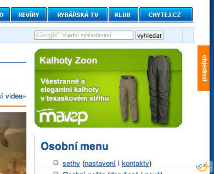214x174 pixels.
Task: Select the light brown trousers image
Action: pos(128,98)
